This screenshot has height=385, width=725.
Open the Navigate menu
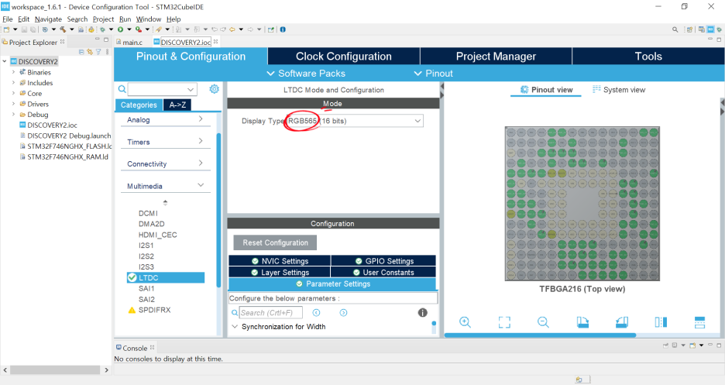(x=48, y=19)
